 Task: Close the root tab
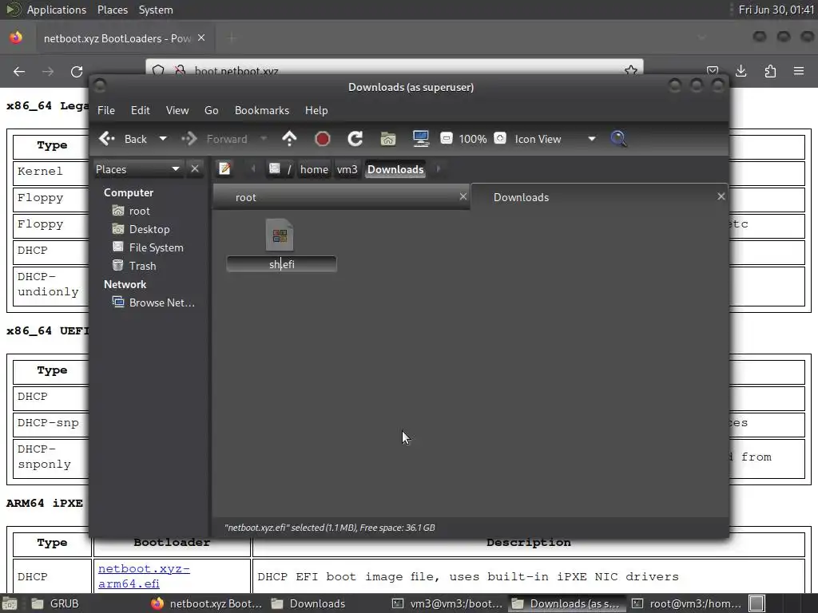463,196
